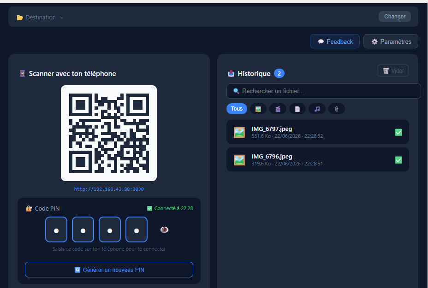Click the first PIN digit box

[x=56, y=229]
